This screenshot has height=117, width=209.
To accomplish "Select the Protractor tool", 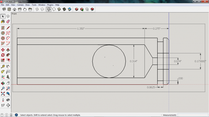I will (3, 72).
